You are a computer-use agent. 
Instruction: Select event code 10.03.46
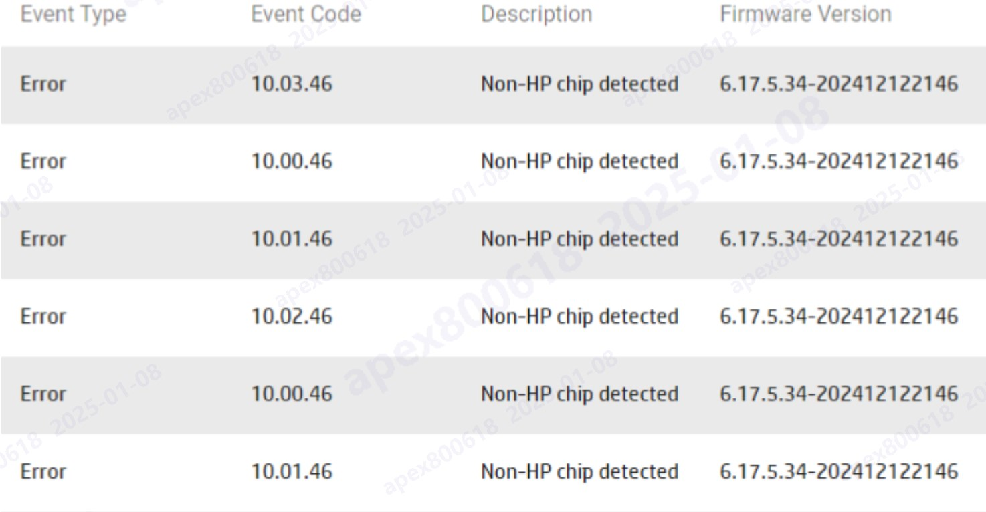292,84
